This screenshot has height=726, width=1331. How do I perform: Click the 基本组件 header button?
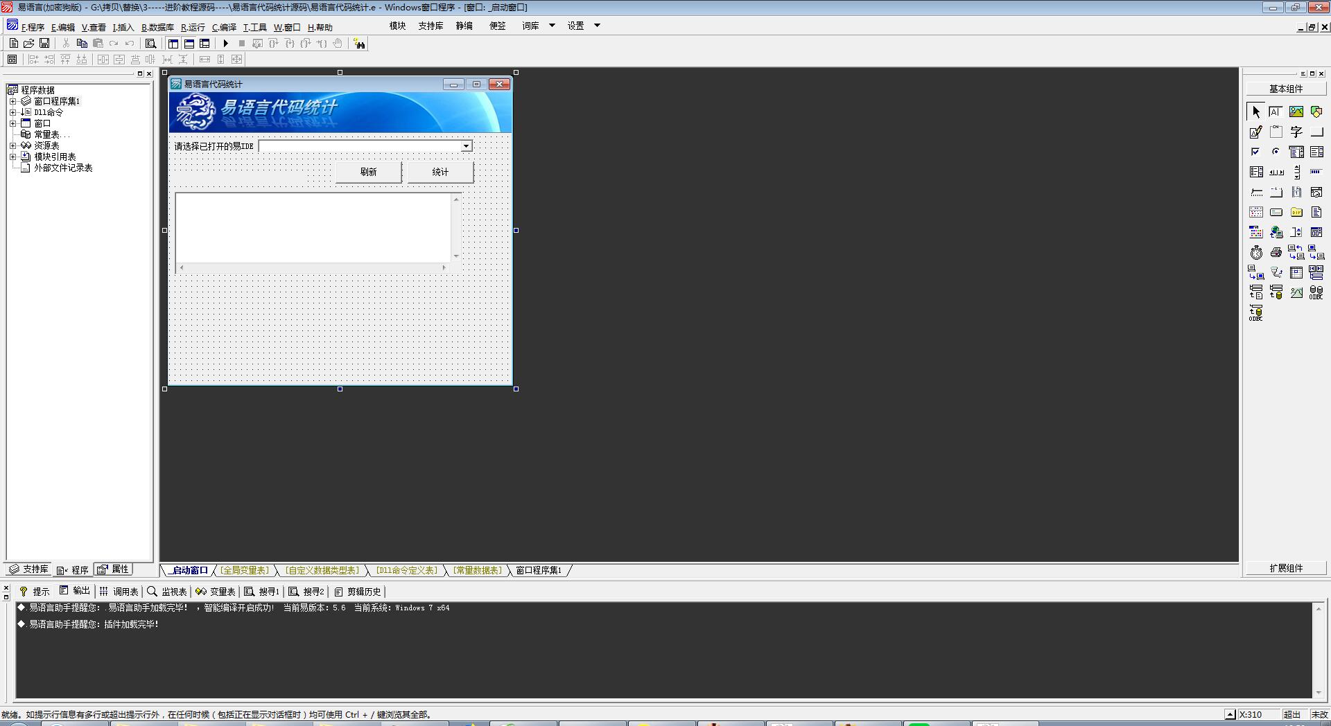[x=1286, y=89]
